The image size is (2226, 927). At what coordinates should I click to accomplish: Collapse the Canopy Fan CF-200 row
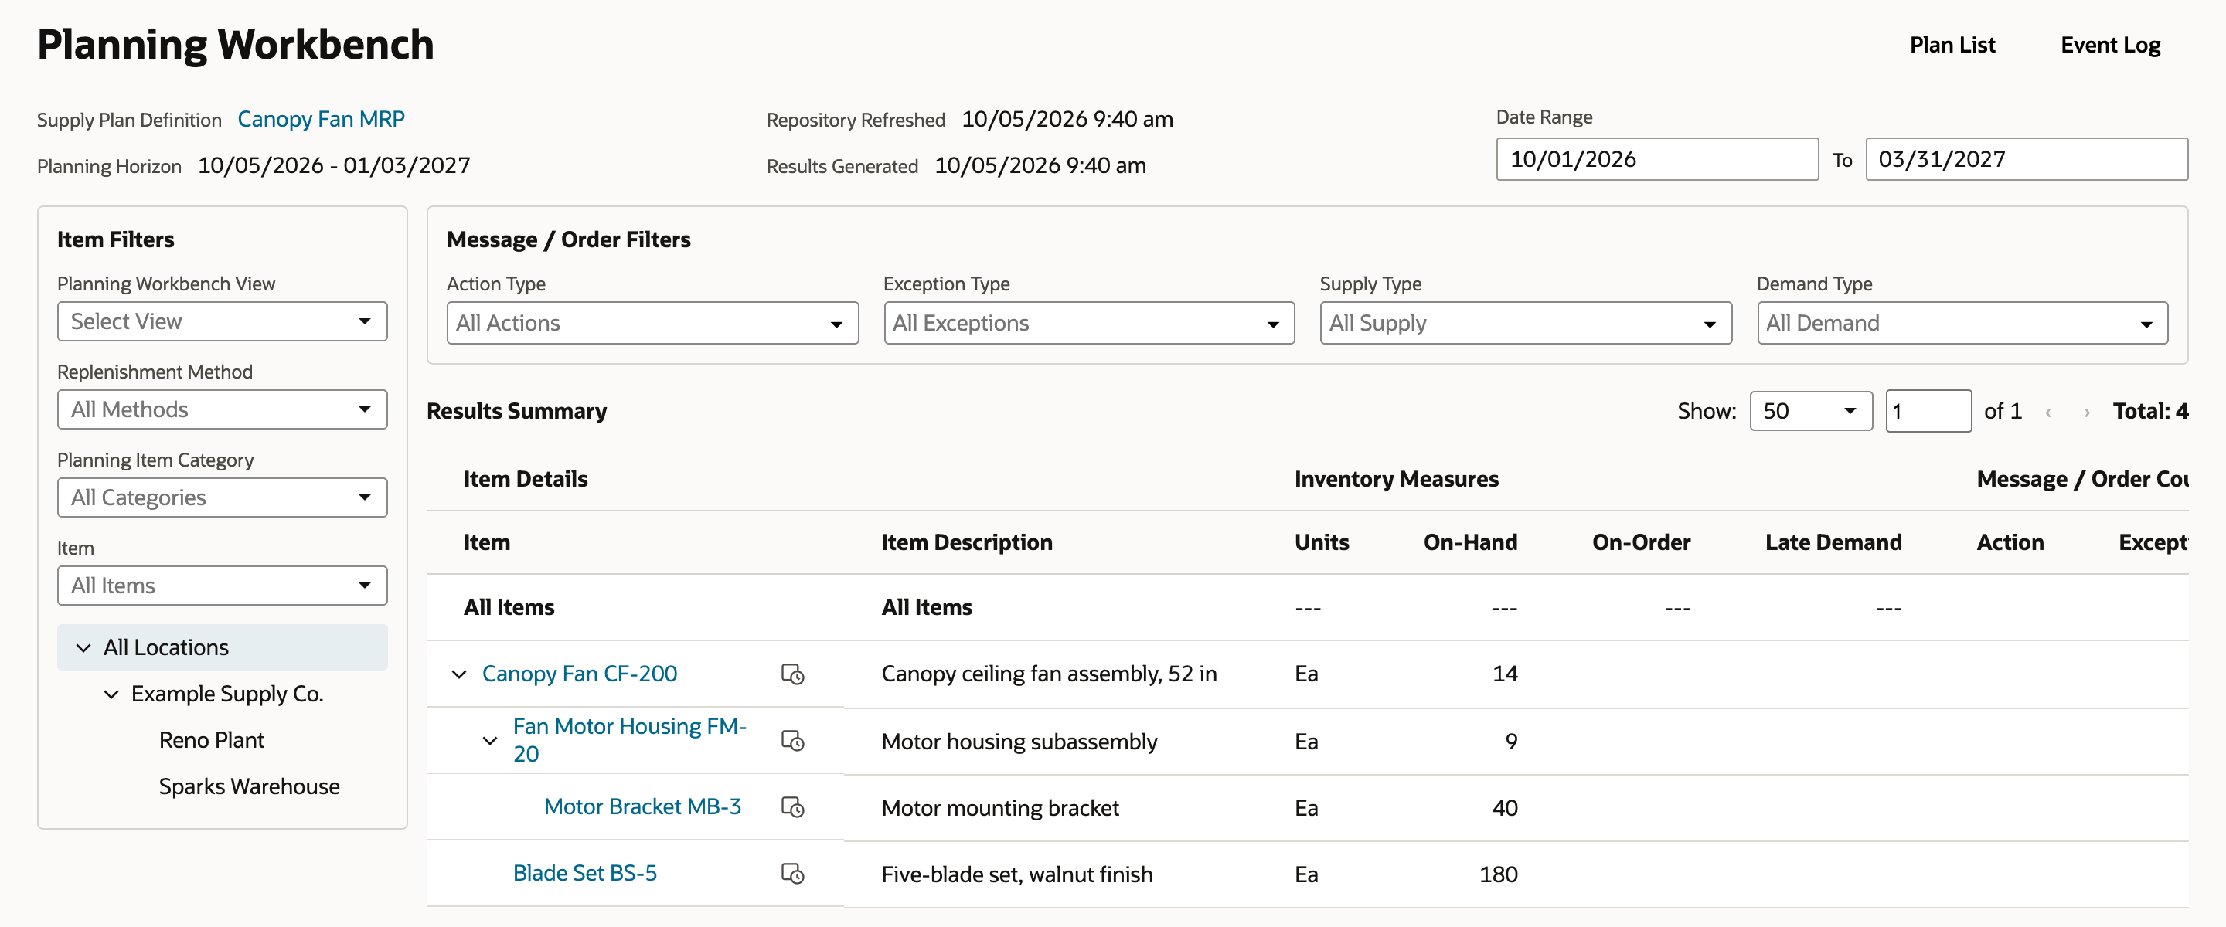459,674
